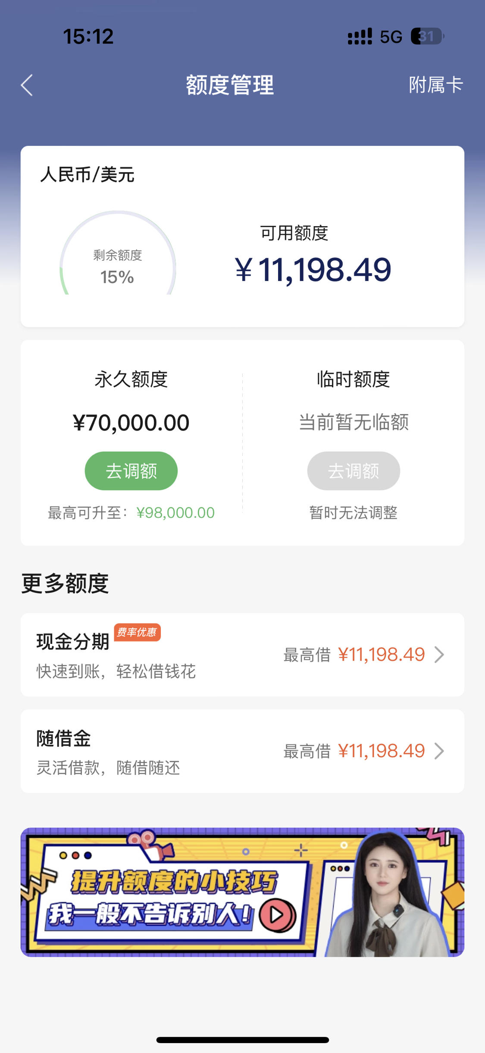Tap the 最高借 amount in 现金分期
Screen dimensions: 485x1053
(x=382, y=655)
